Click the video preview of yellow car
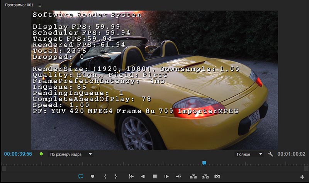Viewport: 309px width, 183px height. tap(154, 80)
